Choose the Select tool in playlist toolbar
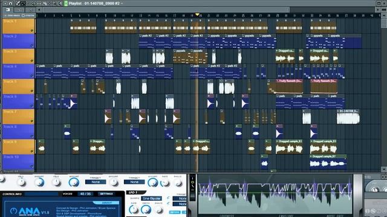 click(x=50, y=4)
